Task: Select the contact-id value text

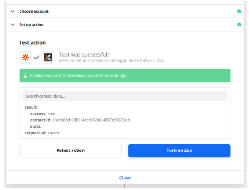Action: click(92, 120)
